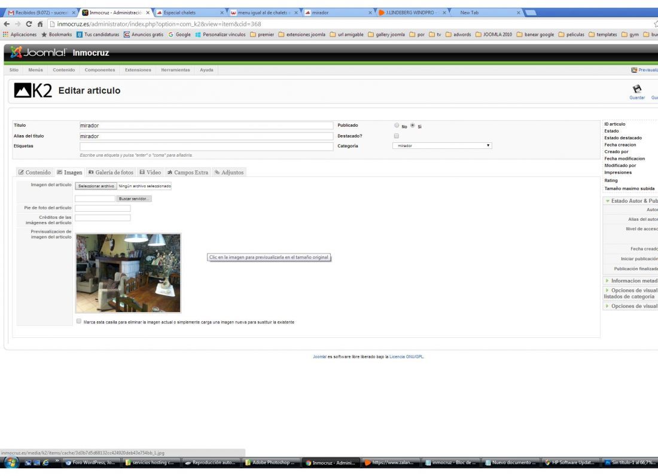Reload the page with refresh icon
Screen dimensions: 658x476
click(x=29, y=24)
